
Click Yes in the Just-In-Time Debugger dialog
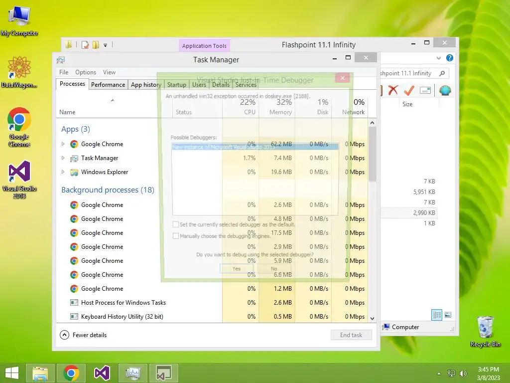pos(237,269)
